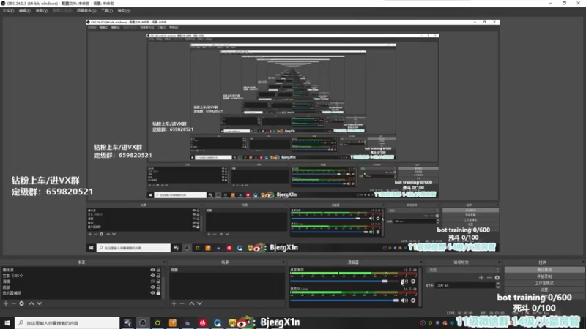This screenshot has height=329, width=586.
Task: Open transition properties gear icon
Action: [497, 278]
